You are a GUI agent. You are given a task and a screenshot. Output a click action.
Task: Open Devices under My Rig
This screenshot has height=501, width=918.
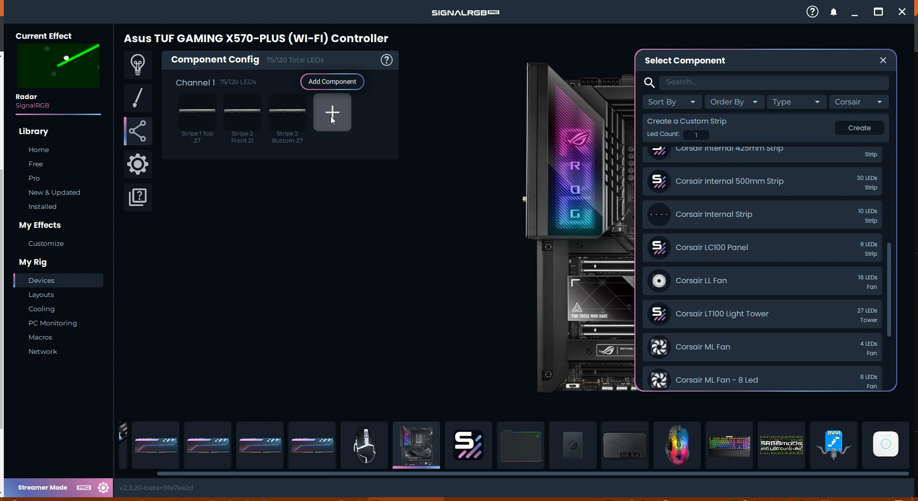click(58, 280)
